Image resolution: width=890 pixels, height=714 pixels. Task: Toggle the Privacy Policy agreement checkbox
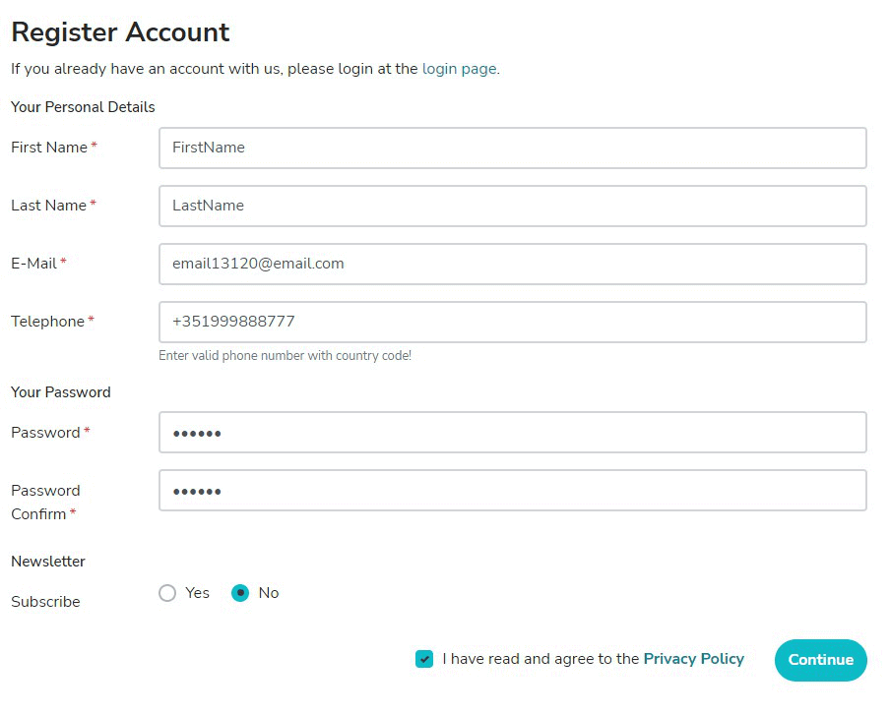[x=424, y=659]
